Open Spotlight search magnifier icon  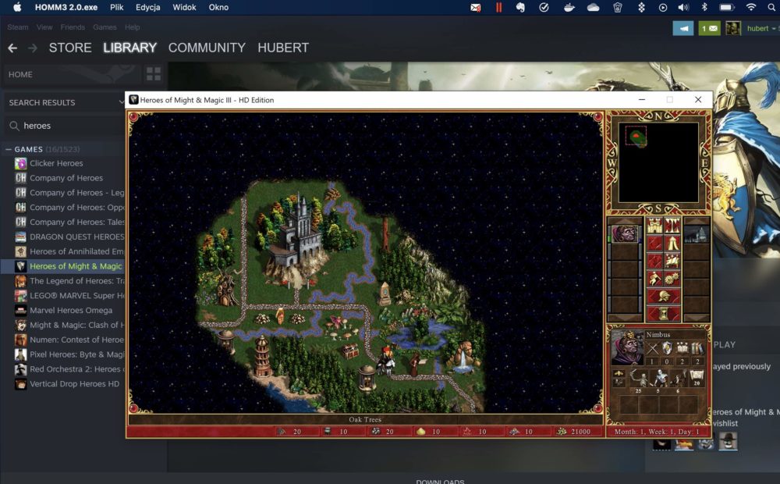coord(772,8)
